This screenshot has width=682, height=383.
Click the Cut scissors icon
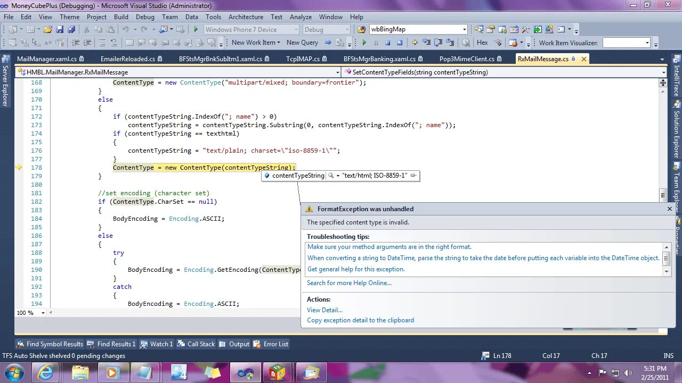coord(86,29)
